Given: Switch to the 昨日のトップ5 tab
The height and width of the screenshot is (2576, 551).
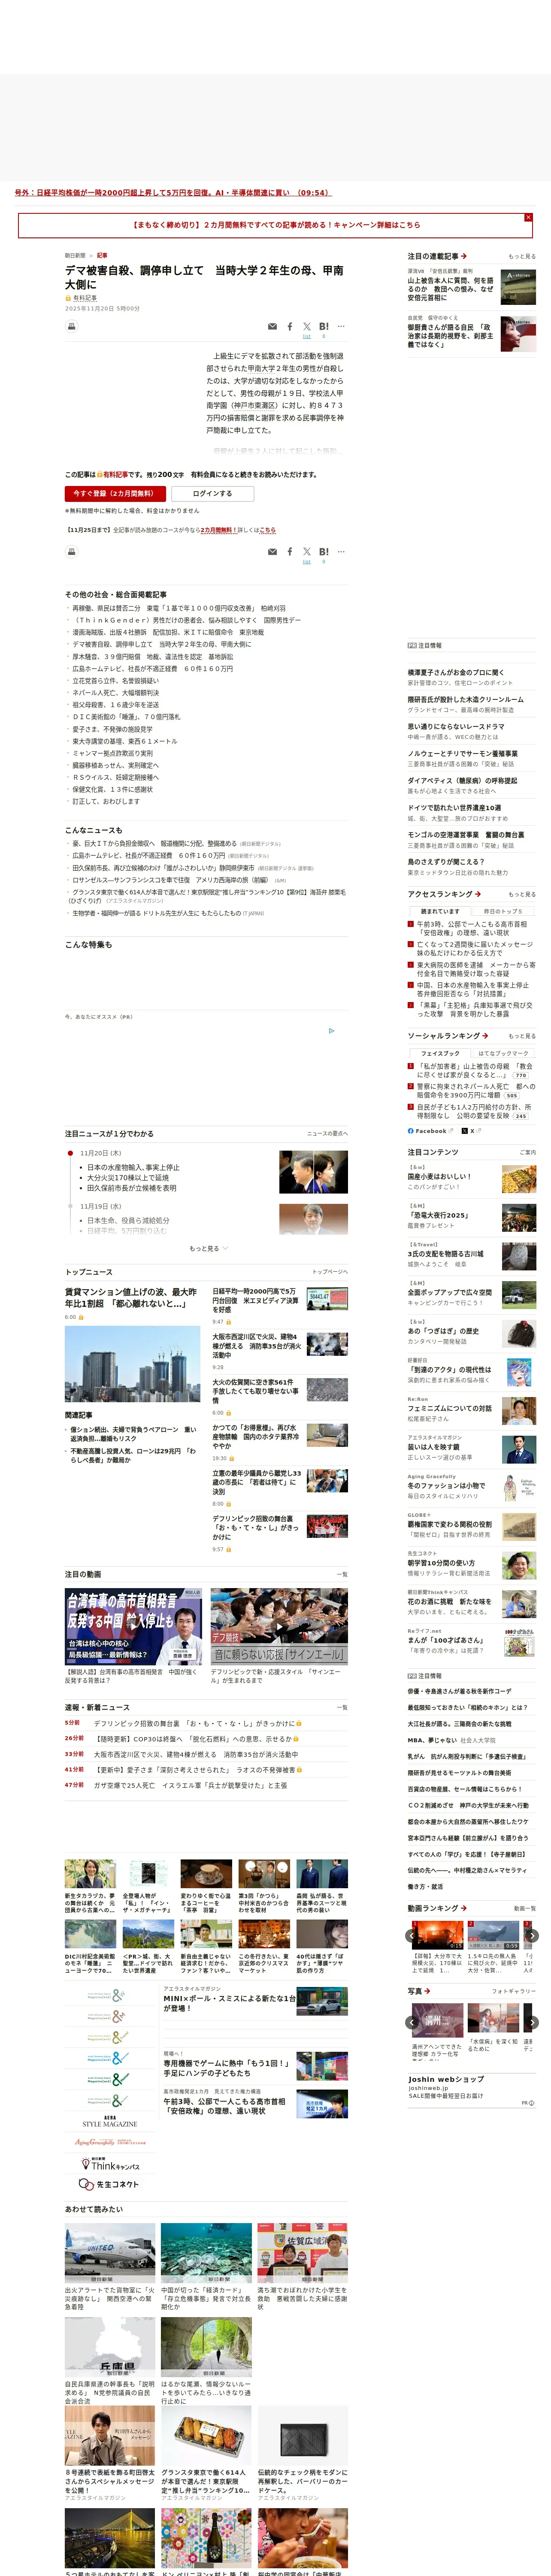Looking at the screenshot, I should click(503, 911).
